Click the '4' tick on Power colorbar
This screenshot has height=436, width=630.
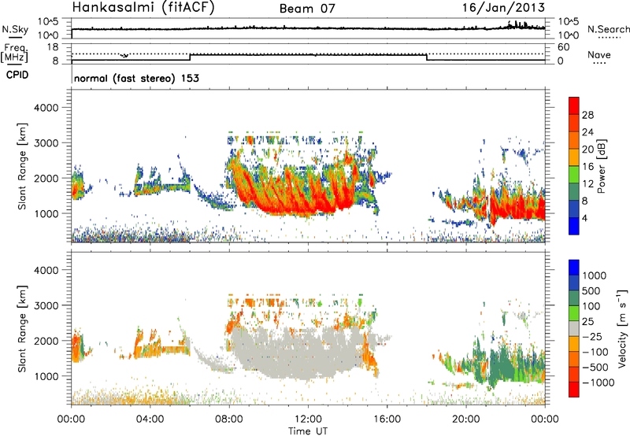(584, 219)
